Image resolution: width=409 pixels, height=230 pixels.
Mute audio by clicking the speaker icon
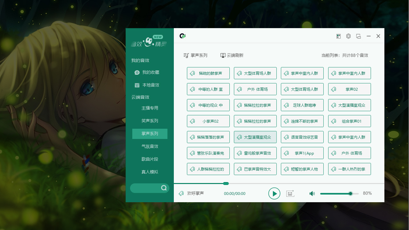(312, 193)
